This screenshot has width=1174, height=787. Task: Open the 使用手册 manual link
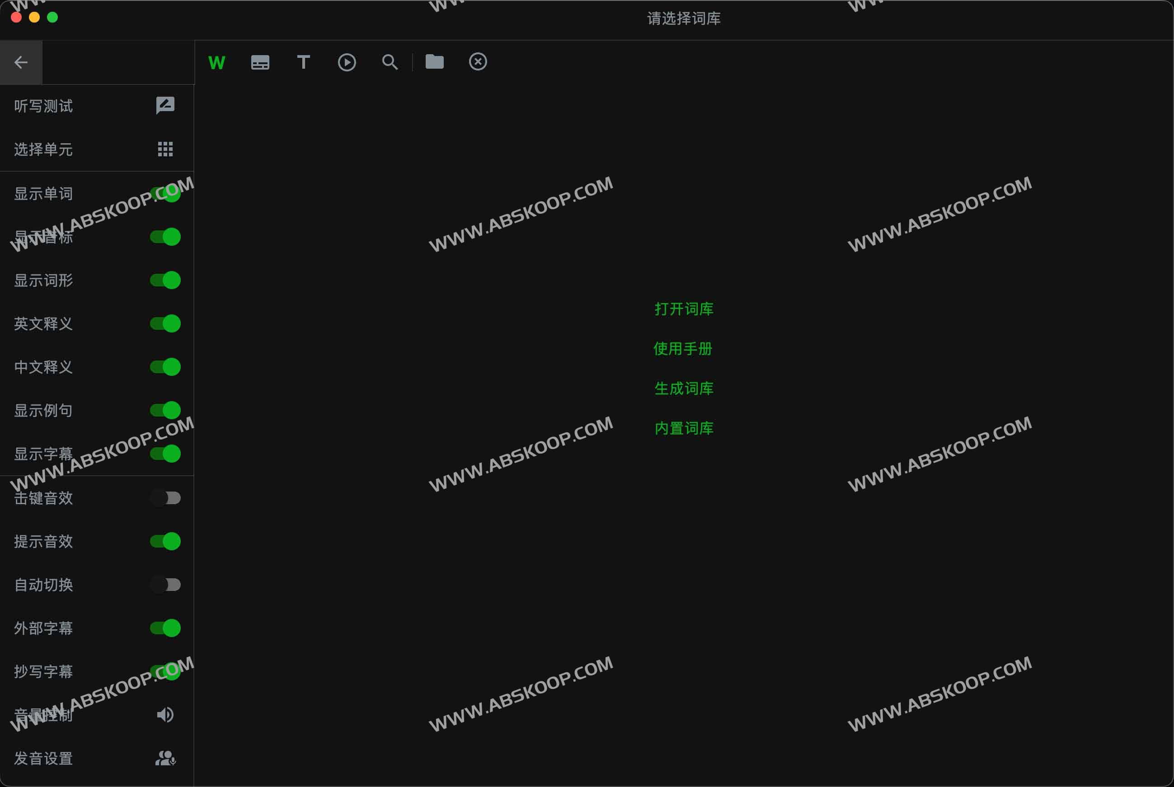click(x=684, y=348)
